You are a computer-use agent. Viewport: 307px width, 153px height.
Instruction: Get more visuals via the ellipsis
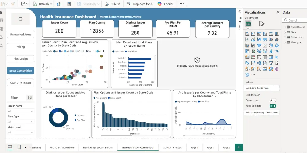pos(253,75)
